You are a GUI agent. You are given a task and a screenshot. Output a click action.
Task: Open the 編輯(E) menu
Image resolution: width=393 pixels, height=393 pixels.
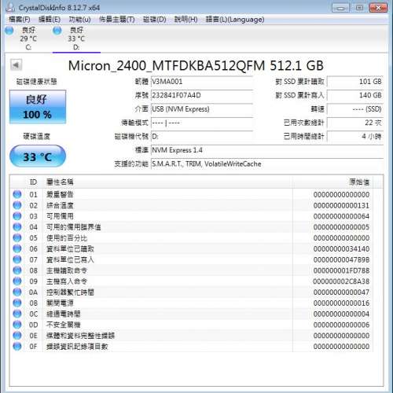pyautogui.click(x=50, y=20)
